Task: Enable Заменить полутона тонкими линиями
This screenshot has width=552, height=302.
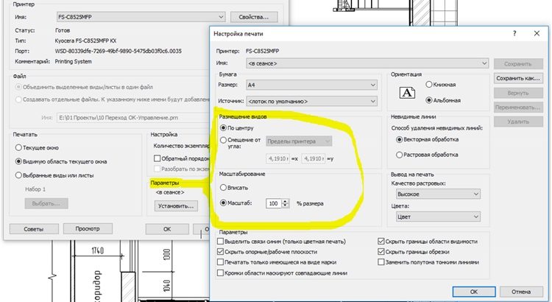Action: 381,262
